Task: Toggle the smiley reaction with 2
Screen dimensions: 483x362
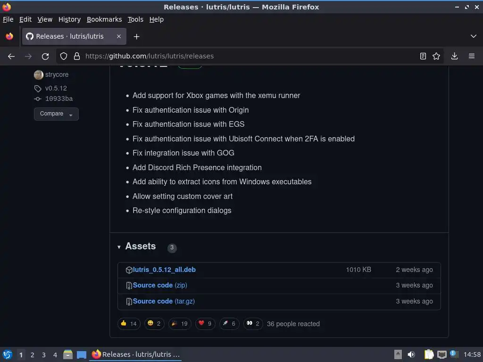Action: click(154, 323)
